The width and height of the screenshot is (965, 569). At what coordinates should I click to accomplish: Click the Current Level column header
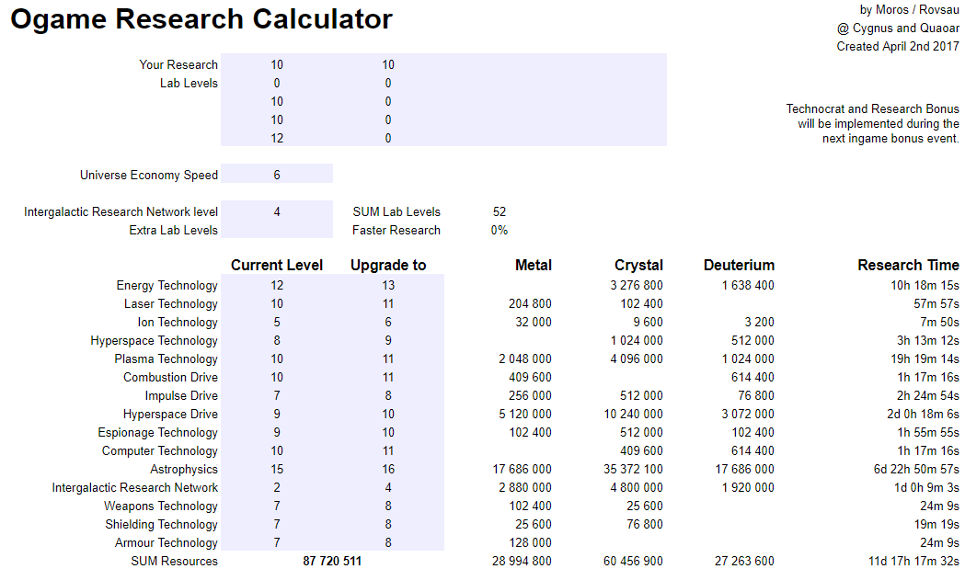click(x=277, y=265)
